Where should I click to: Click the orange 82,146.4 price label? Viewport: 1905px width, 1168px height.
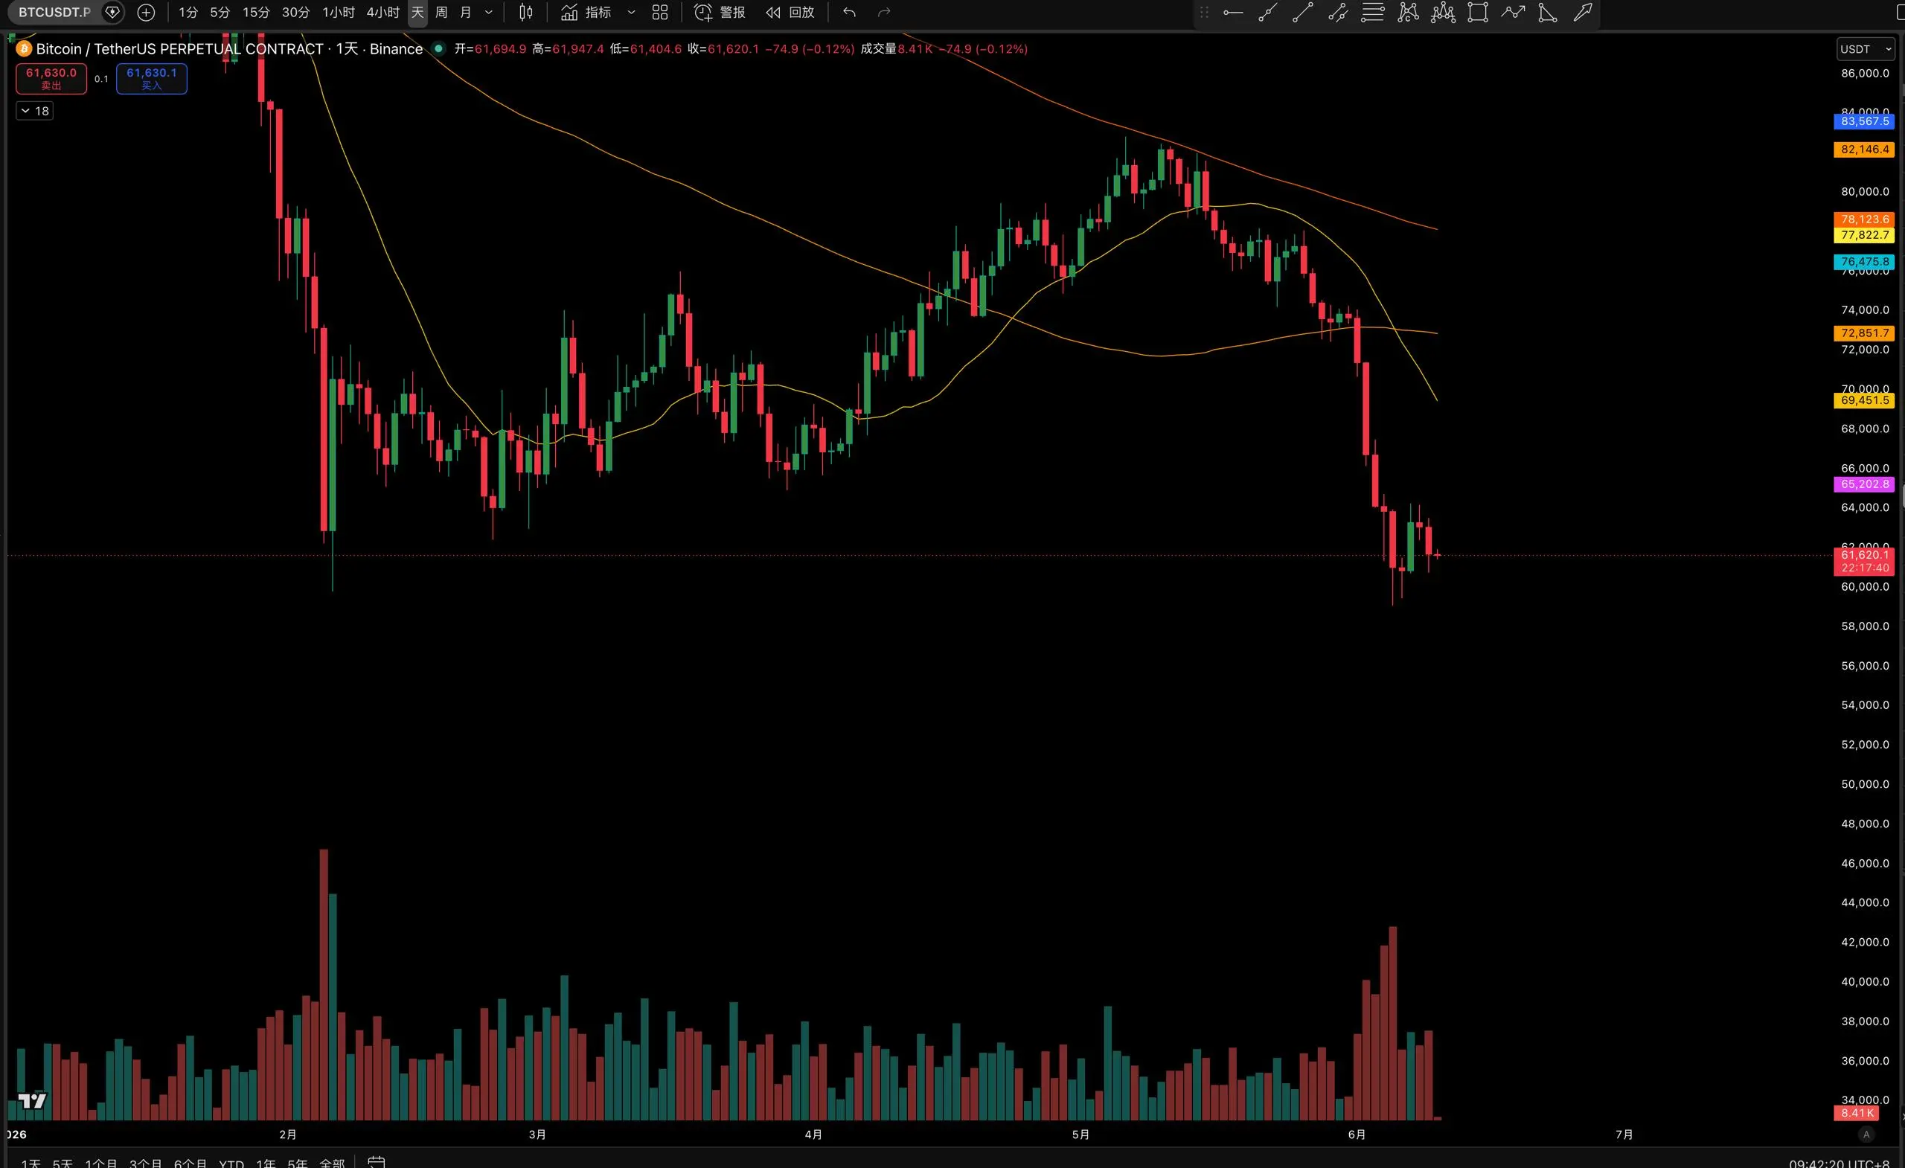[x=1864, y=150]
